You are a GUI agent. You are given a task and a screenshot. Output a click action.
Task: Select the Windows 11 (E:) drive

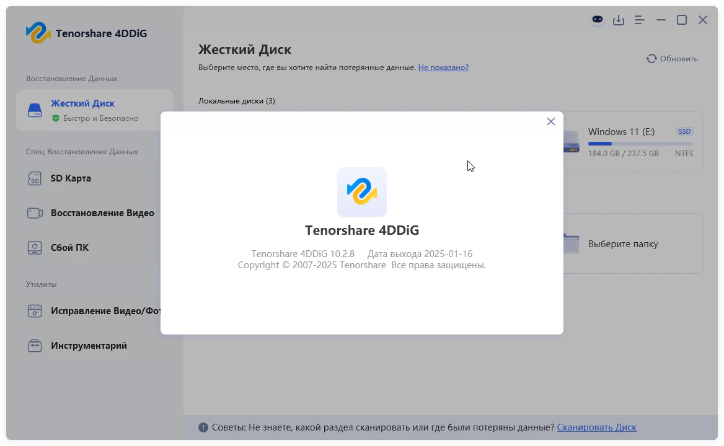[x=632, y=141]
